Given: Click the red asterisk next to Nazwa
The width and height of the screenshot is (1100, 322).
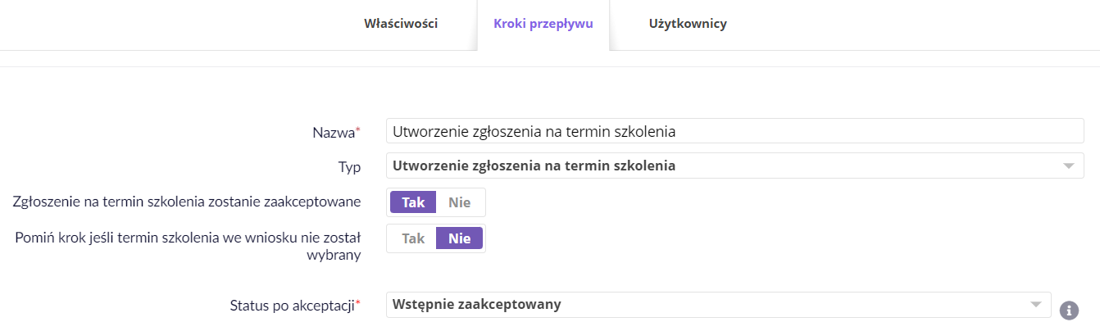Looking at the screenshot, I should point(358,130).
